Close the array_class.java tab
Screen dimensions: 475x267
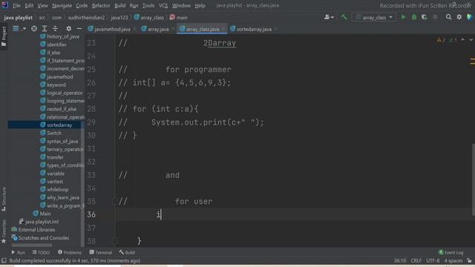click(223, 29)
